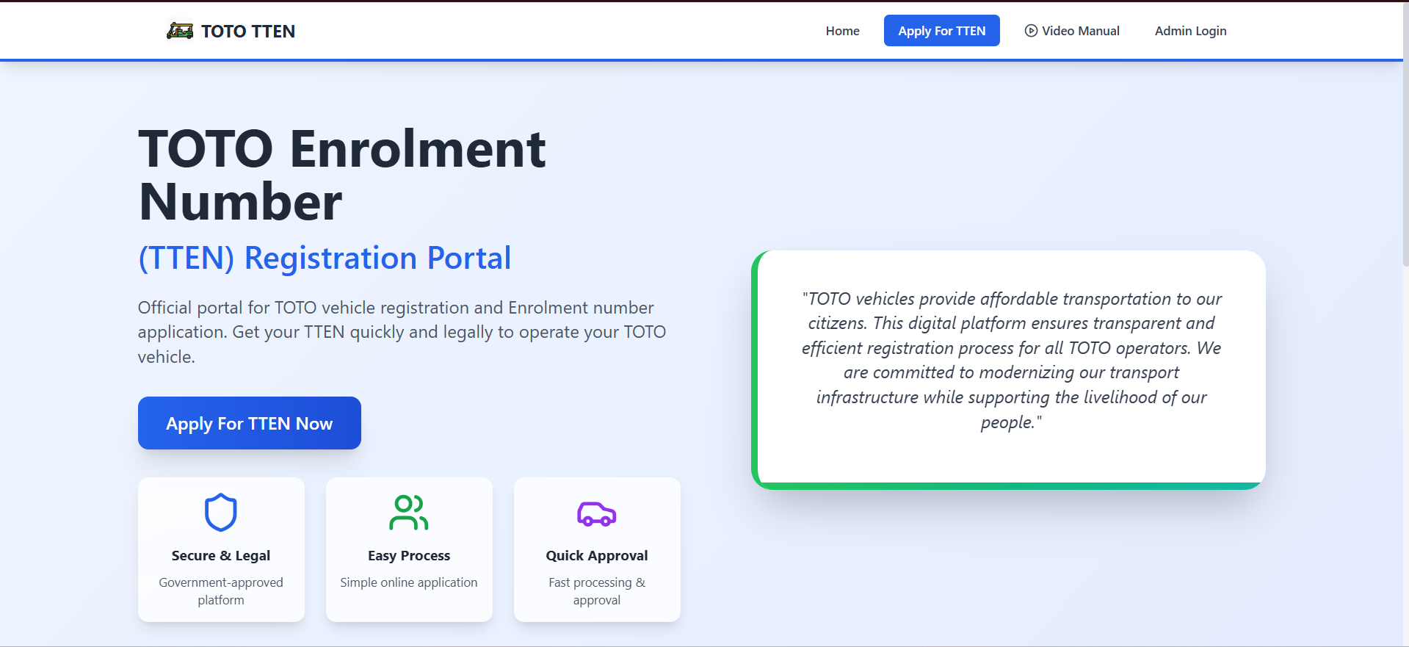This screenshot has height=647, width=1409.
Task: Click the purple car icon
Action: pyautogui.click(x=596, y=514)
